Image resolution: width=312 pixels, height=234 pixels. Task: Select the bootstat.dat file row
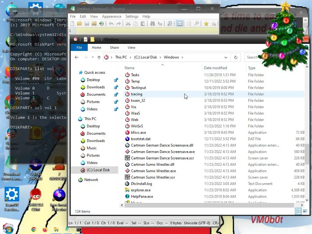pos(214,139)
